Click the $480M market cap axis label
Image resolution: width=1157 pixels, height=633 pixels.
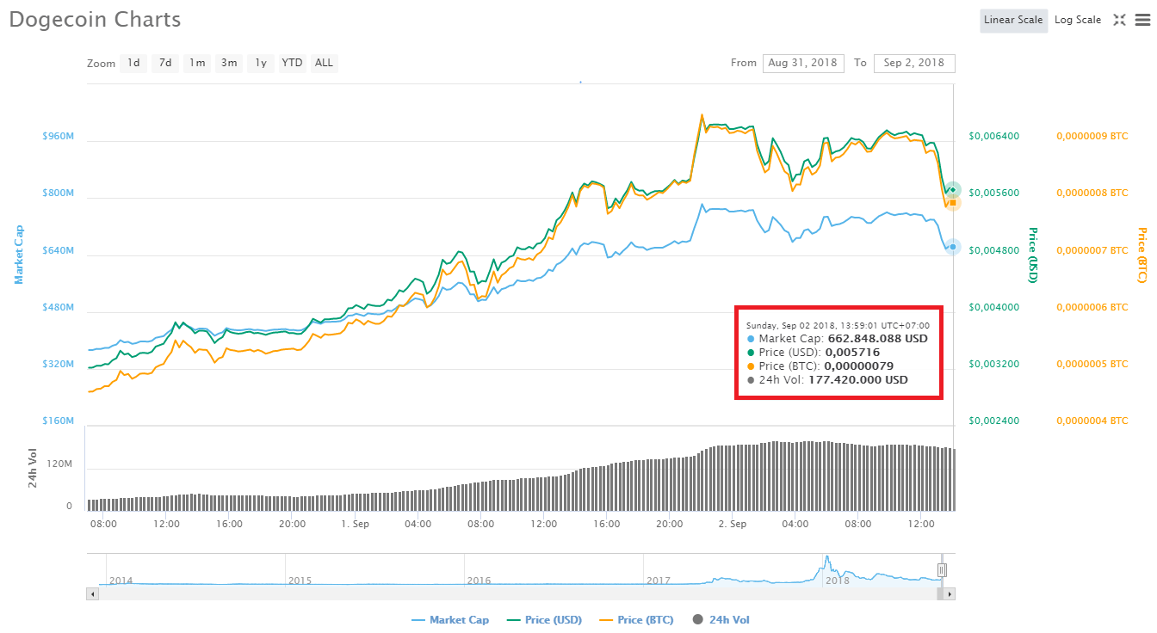[x=59, y=308]
